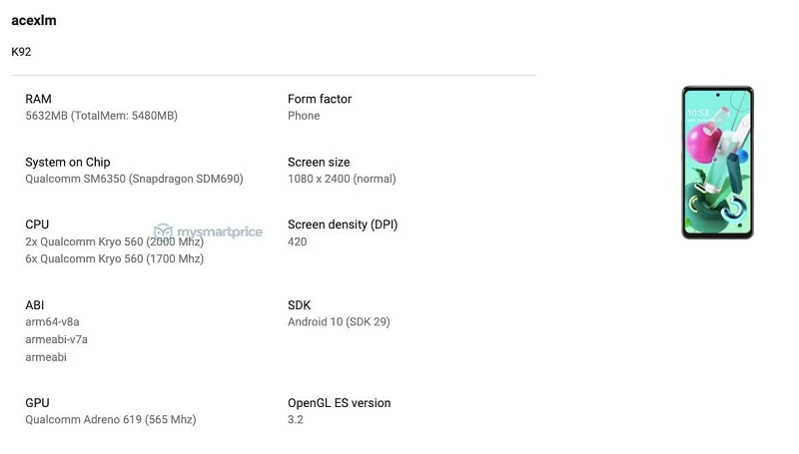Click the 6x Kryo 560 1700 Mhz line
799x454 pixels.
pos(114,258)
